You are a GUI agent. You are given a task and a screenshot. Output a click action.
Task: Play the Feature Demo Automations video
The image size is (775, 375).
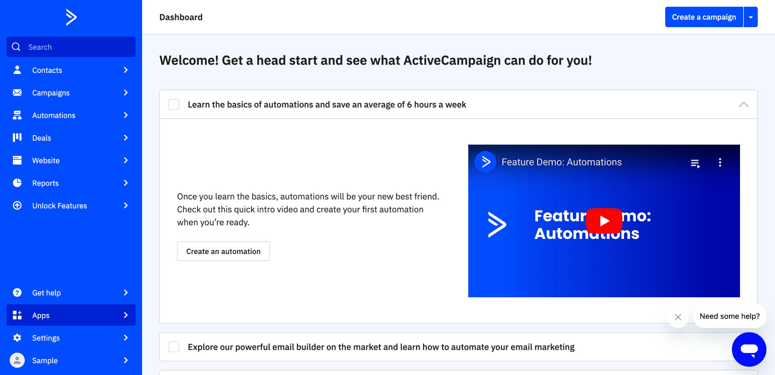(x=604, y=221)
